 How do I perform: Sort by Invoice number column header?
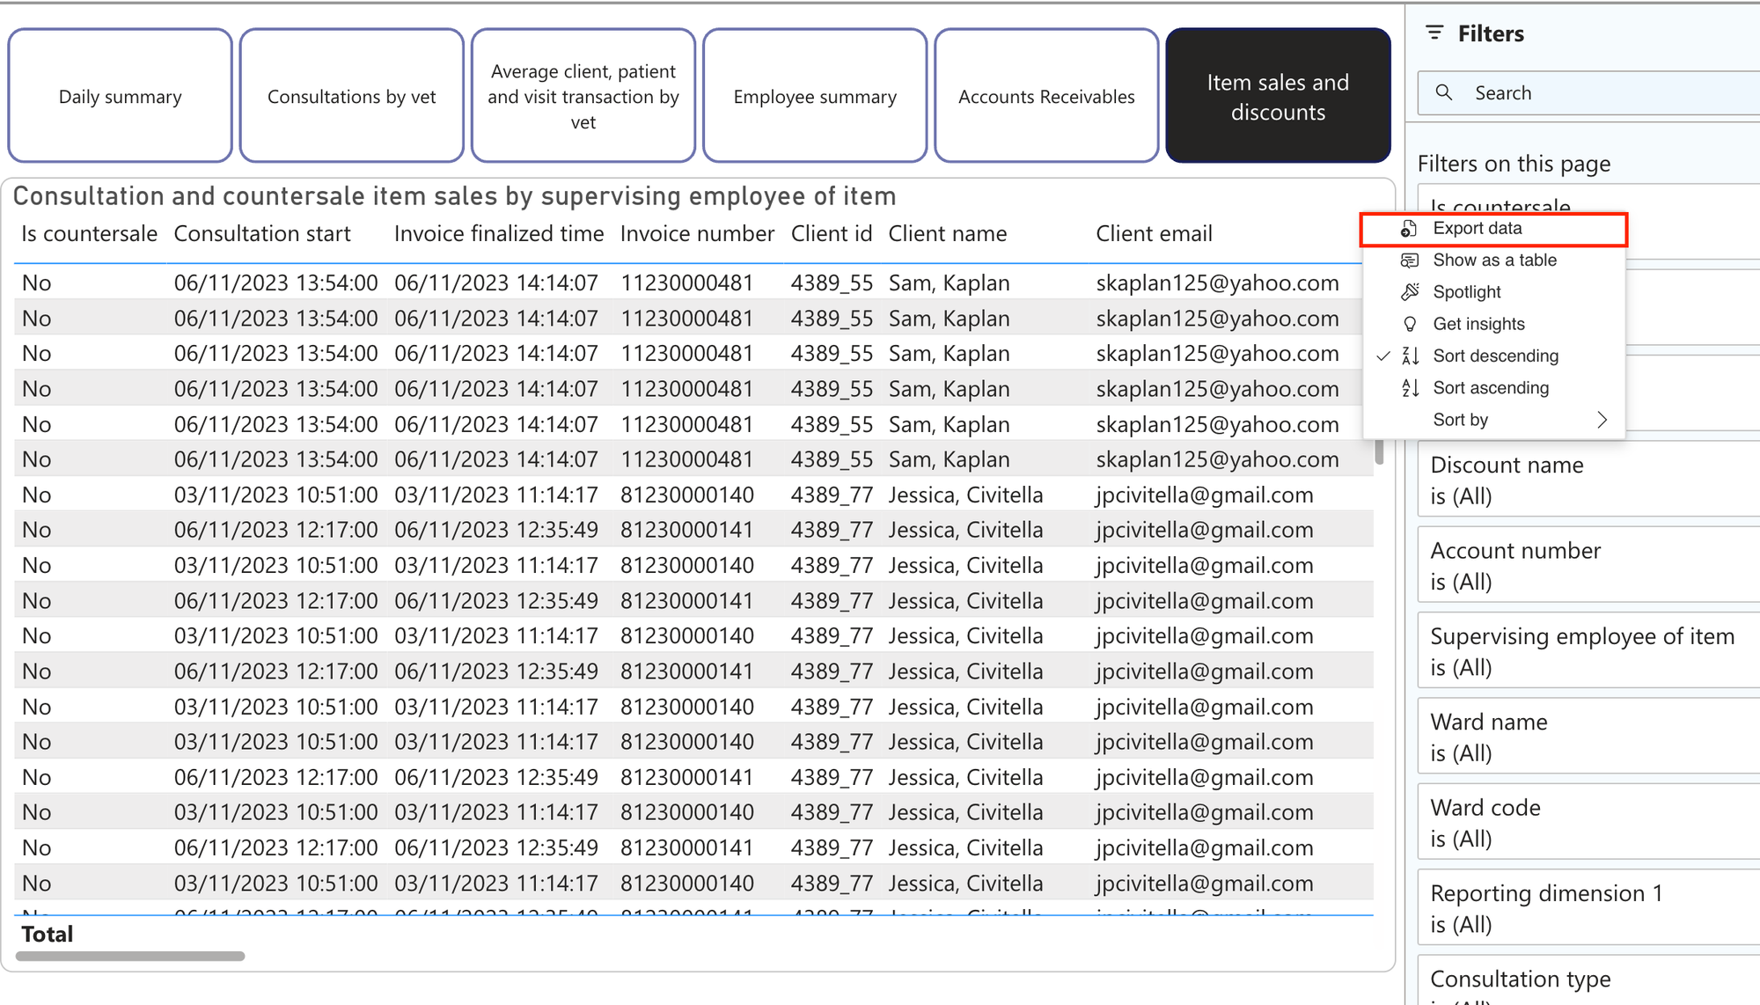(x=697, y=234)
